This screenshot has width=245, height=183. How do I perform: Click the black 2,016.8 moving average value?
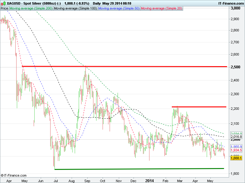[236, 137]
